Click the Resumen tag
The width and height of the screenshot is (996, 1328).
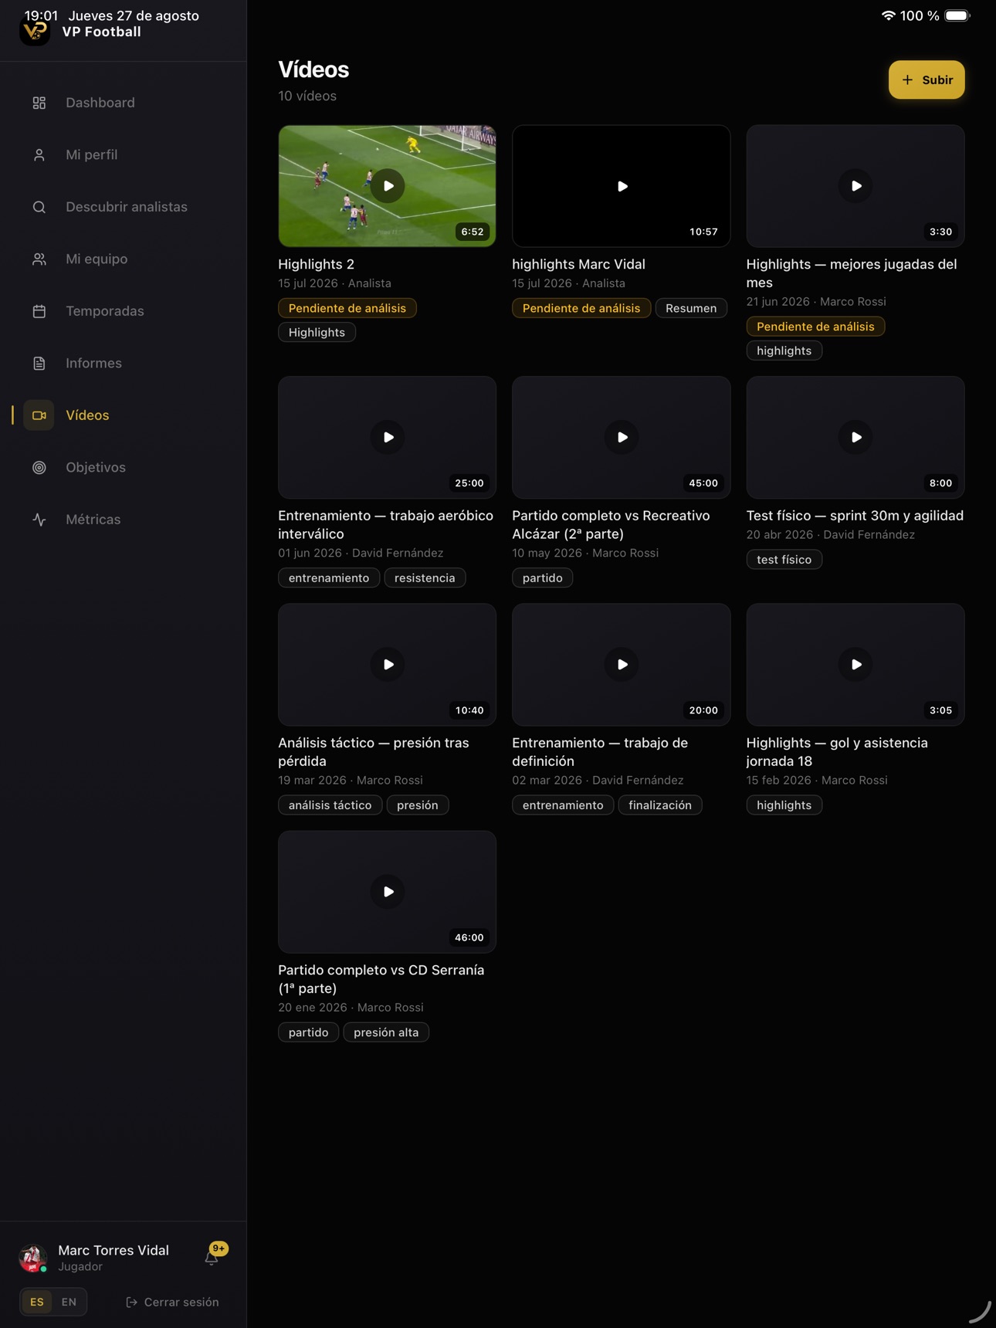[x=691, y=308]
